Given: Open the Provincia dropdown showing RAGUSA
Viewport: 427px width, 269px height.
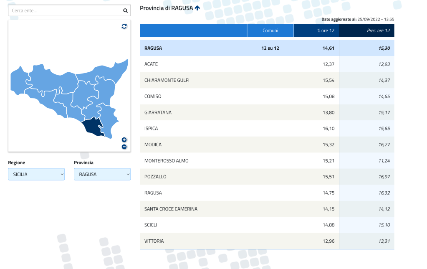Looking at the screenshot, I should (x=102, y=174).
